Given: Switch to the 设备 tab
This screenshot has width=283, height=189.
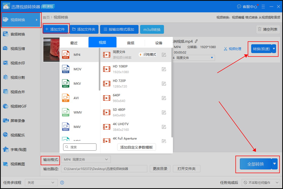Looking at the screenshot, I should click(158, 43).
